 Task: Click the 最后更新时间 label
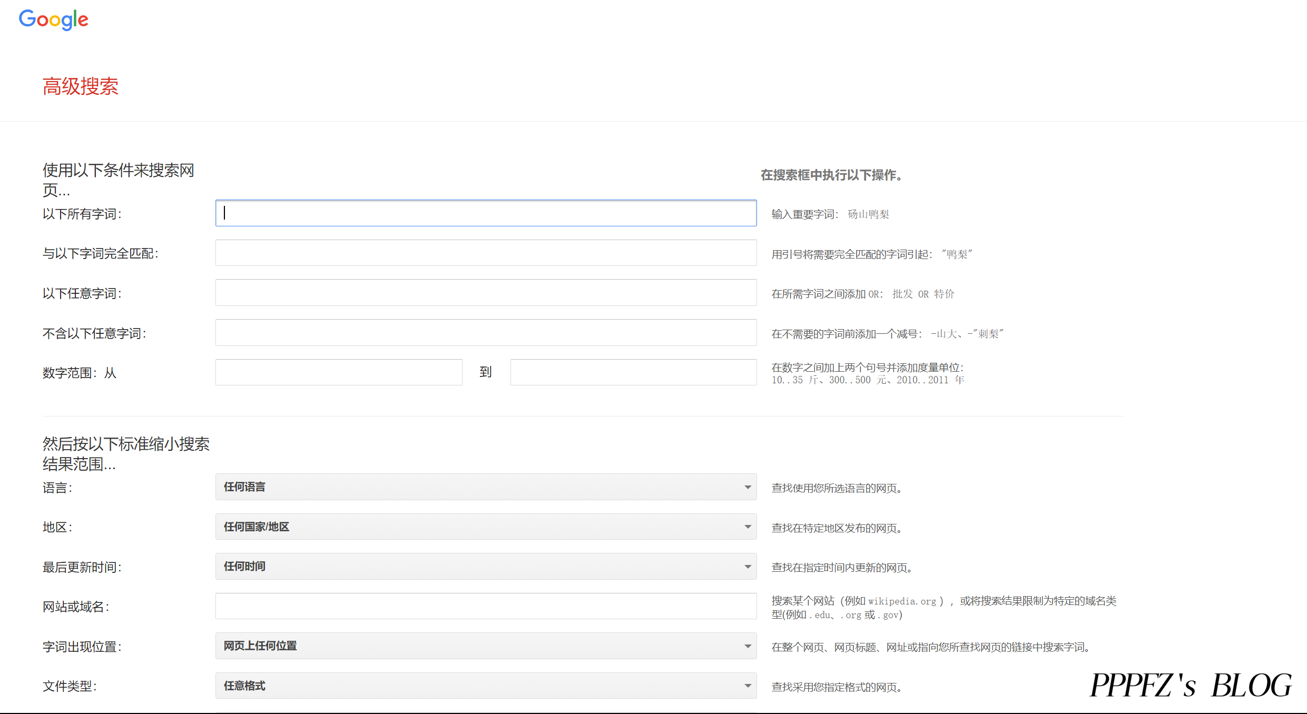pyautogui.click(x=82, y=567)
